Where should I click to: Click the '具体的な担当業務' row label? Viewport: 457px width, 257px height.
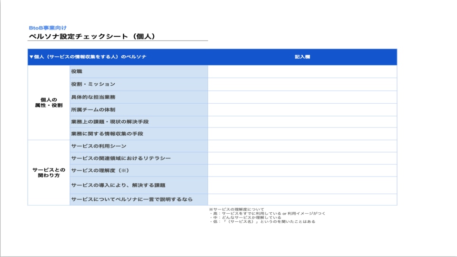[x=93, y=97]
